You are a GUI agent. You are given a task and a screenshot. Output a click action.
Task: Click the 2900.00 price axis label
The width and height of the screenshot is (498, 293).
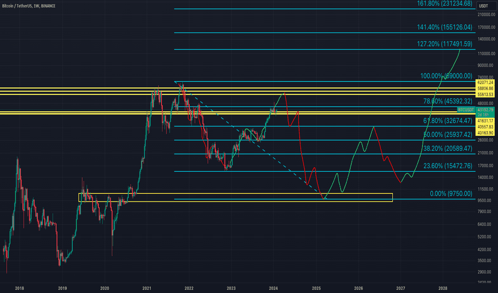(485, 272)
